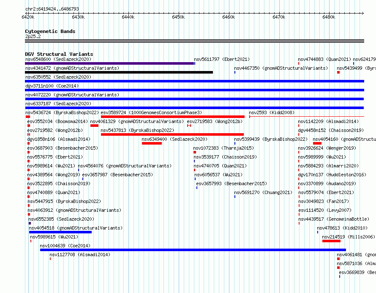The width and height of the screenshot is (376, 293).
Task: Click nsv6337187 (Sedlazeck2020) label
Action: 58,104
